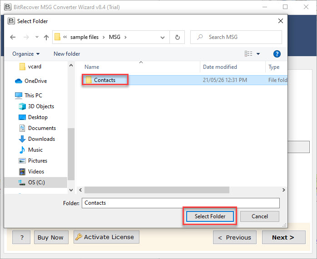
Task: Select the Contacts folder
Action: pyautogui.click(x=104, y=80)
